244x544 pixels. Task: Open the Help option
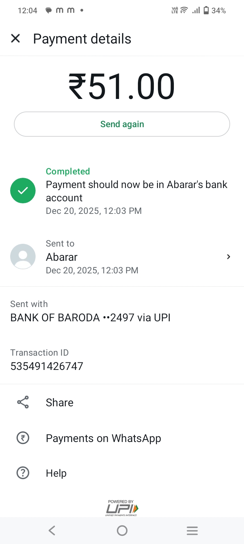[56, 473]
